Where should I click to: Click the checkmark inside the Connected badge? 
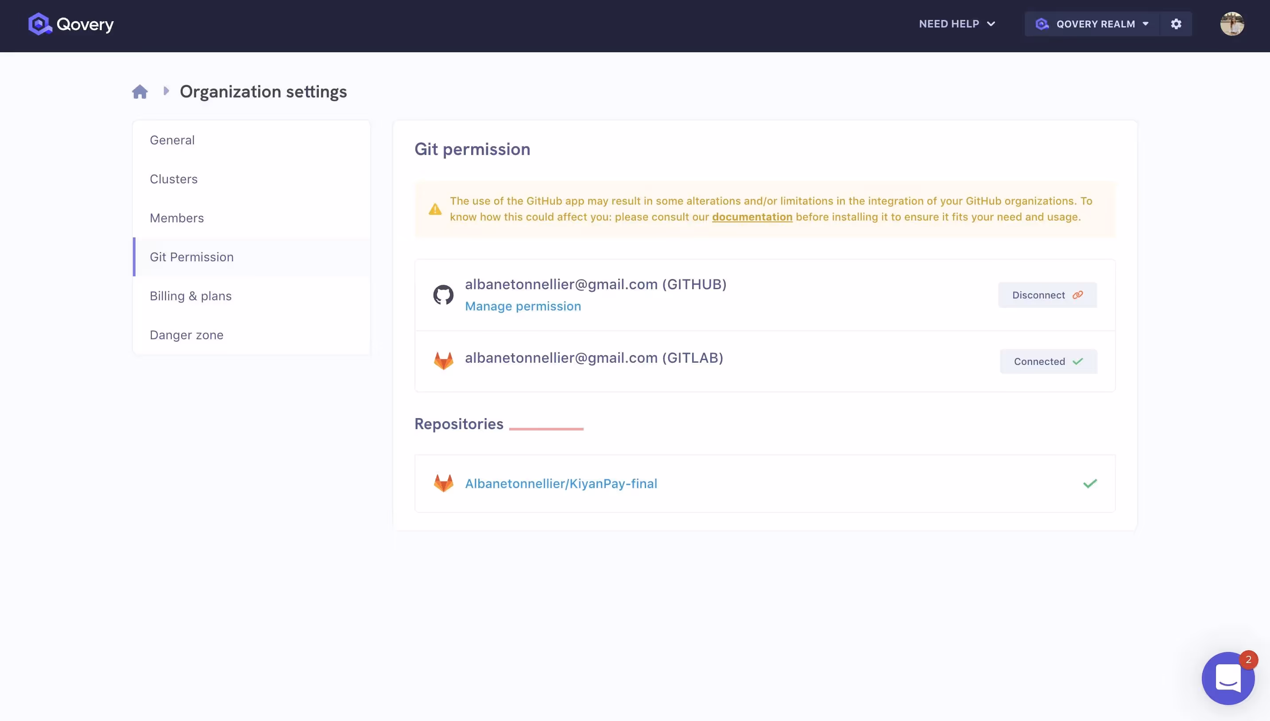pos(1079,361)
